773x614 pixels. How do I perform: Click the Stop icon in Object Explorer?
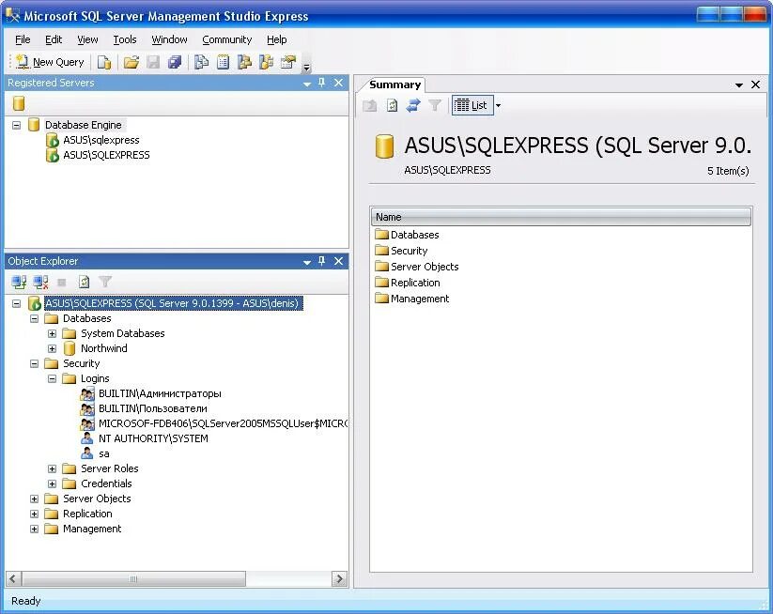(62, 283)
